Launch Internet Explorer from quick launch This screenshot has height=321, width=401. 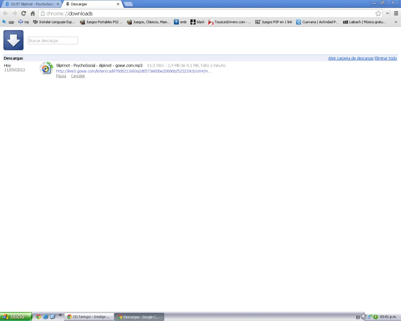pyautogui.click(x=46, y=317)
